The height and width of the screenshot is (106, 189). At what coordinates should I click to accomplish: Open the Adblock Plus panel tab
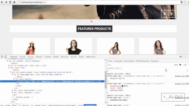coord(91,57)
